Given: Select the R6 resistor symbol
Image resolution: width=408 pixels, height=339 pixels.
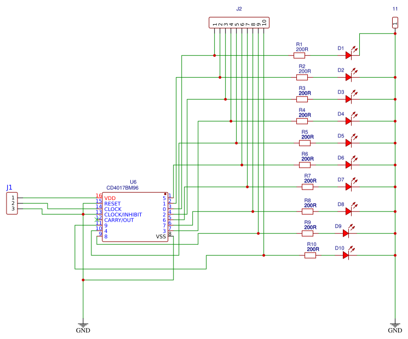Looking at the screenshot, I should coord(304,165).
